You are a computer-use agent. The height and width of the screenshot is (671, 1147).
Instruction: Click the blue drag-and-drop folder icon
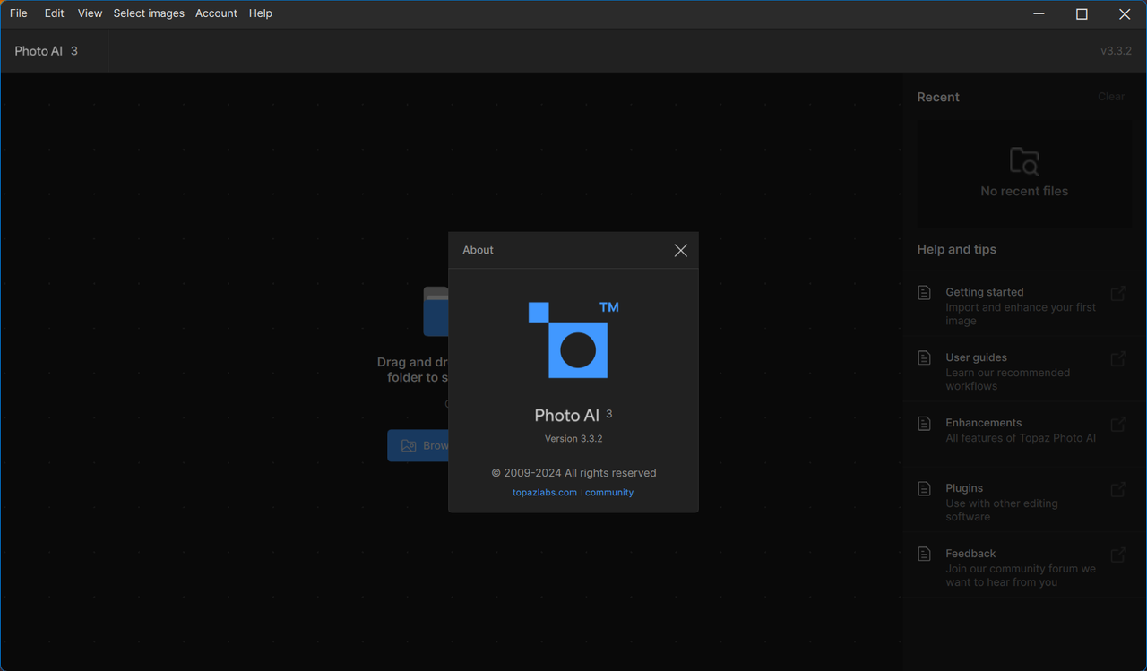click(x=436, y=311)
